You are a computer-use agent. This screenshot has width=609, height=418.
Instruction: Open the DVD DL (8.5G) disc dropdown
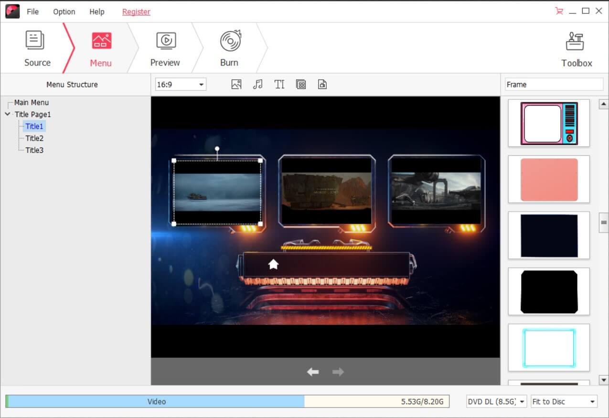(496, 401)
